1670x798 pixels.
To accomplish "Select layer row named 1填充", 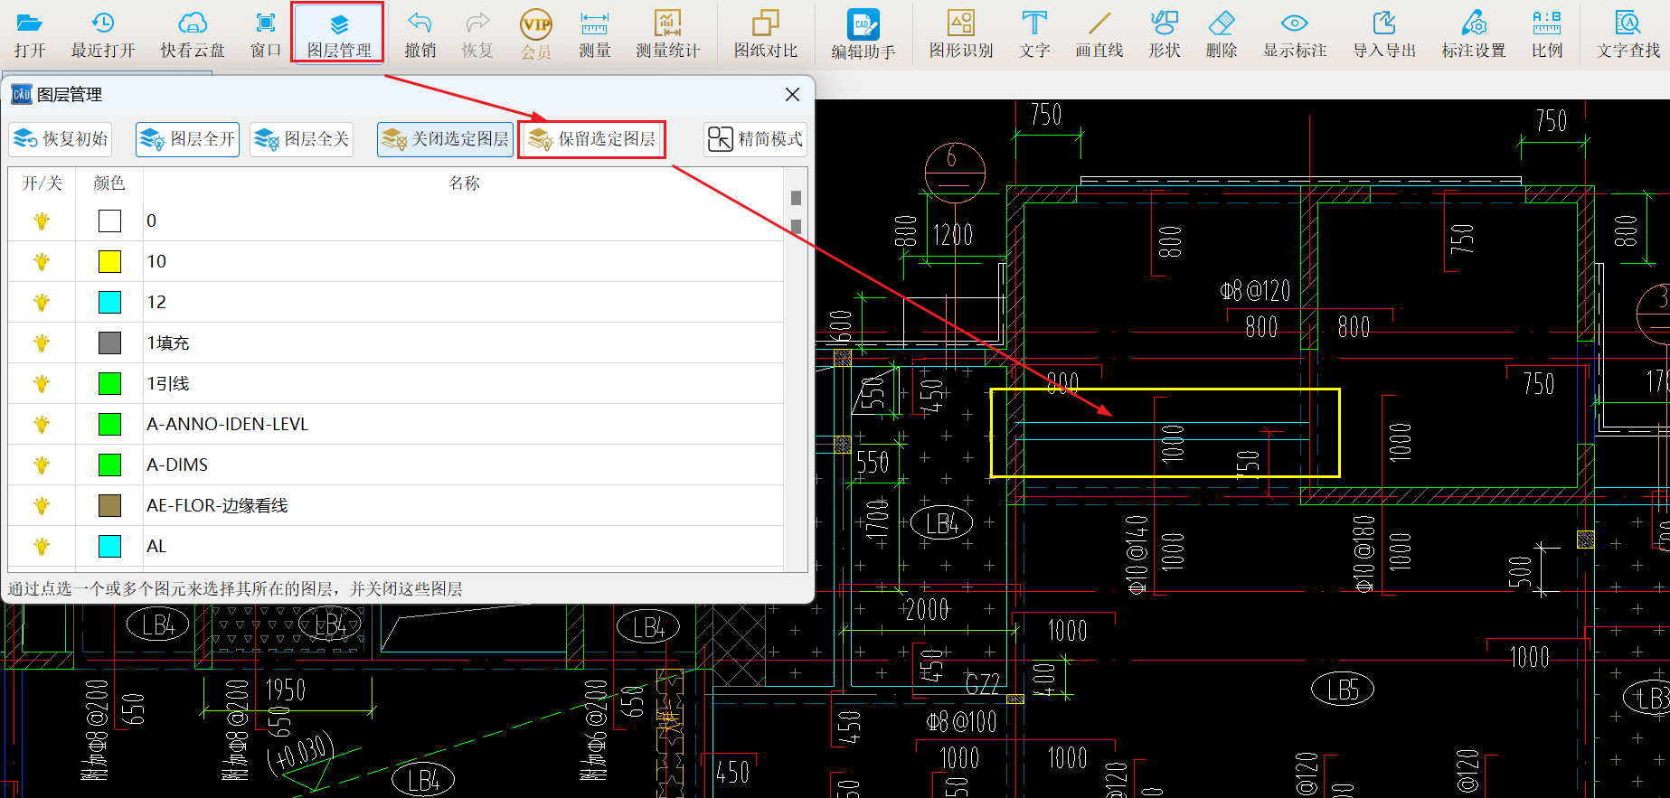I will pos(396,343).
